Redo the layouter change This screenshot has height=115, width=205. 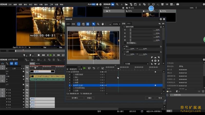pos(98,68)
